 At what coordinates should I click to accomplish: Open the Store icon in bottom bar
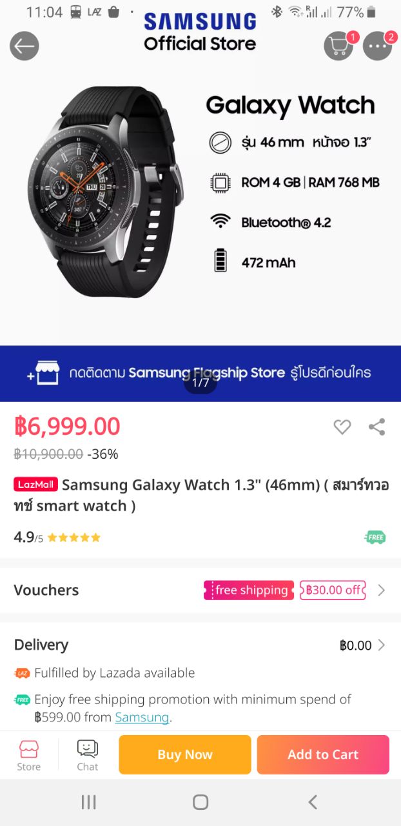(29, 755)
